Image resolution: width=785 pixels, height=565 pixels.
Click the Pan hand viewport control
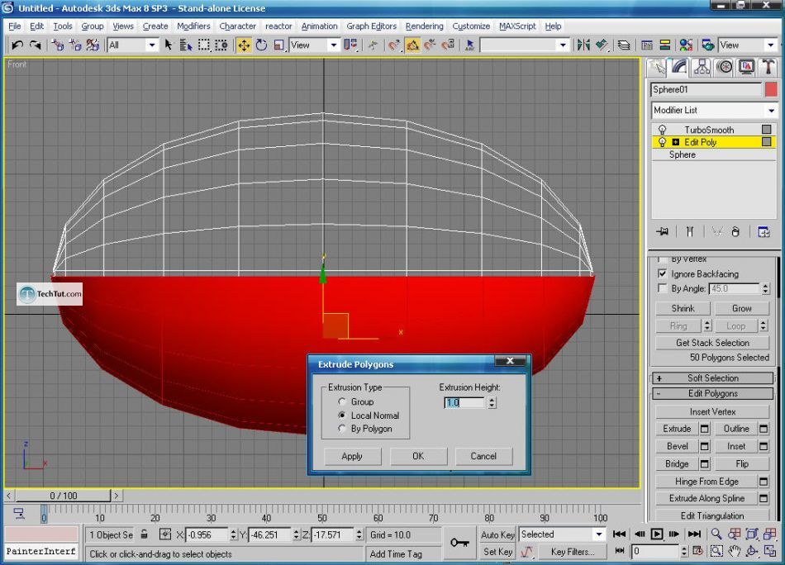(x=734, y=551)
